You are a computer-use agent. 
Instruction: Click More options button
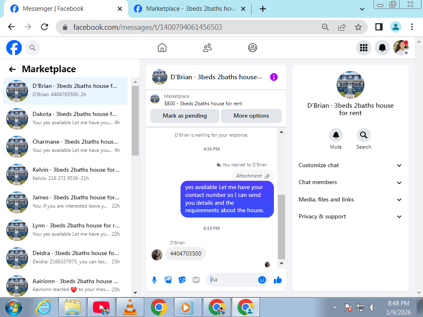click(x=251, y=116)
